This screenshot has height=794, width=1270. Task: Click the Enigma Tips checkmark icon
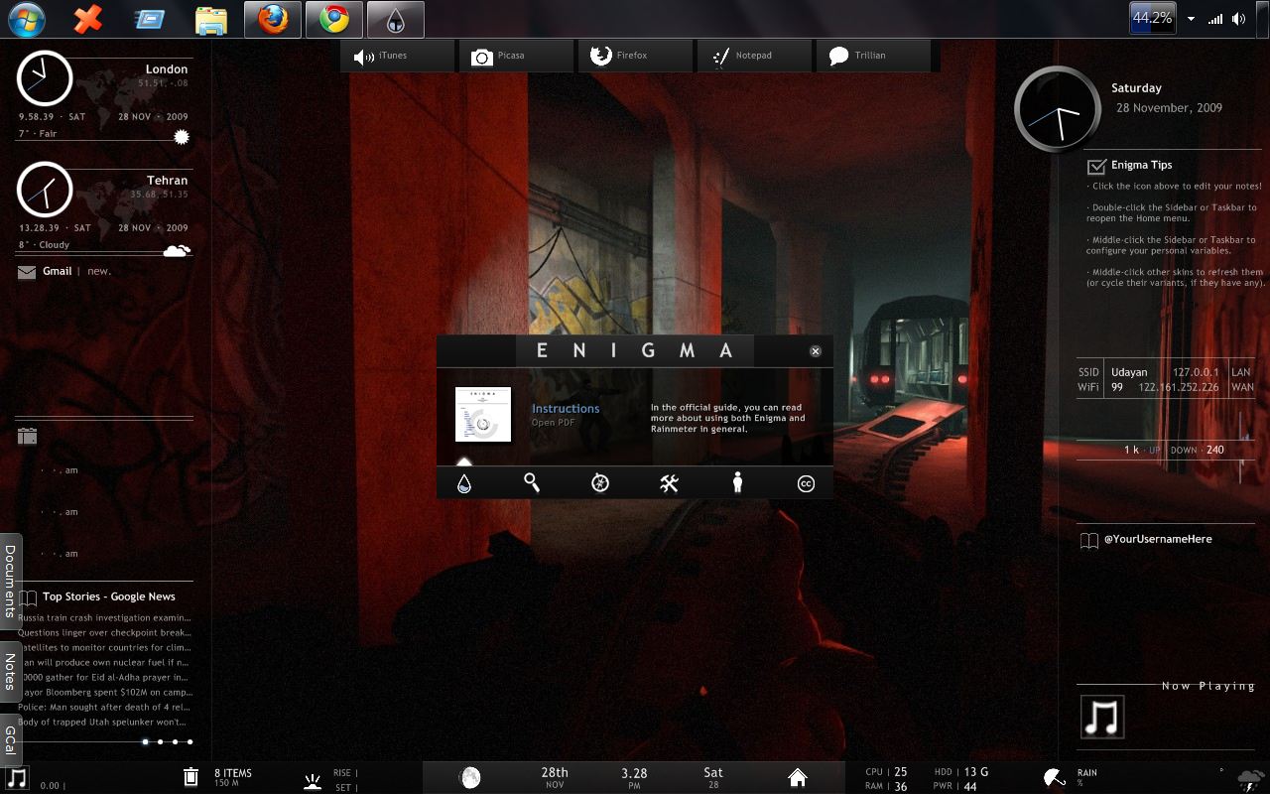pos(1096,166)
